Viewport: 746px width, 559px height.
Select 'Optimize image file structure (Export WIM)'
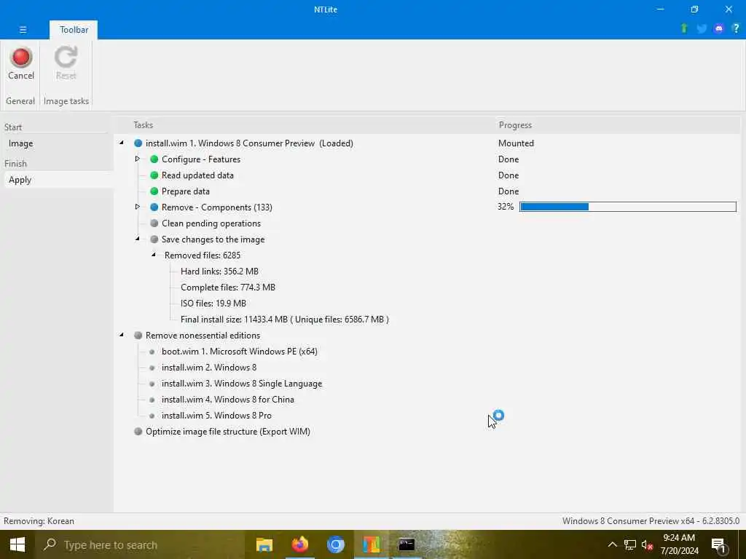(228, 431)
